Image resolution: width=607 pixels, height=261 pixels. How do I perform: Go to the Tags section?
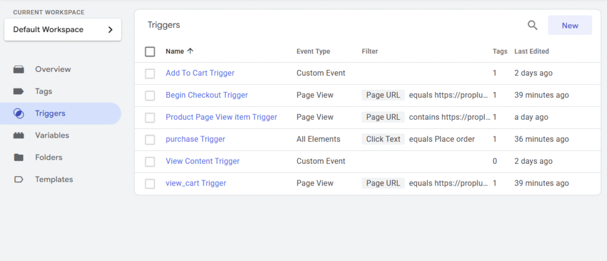point(60,91)
